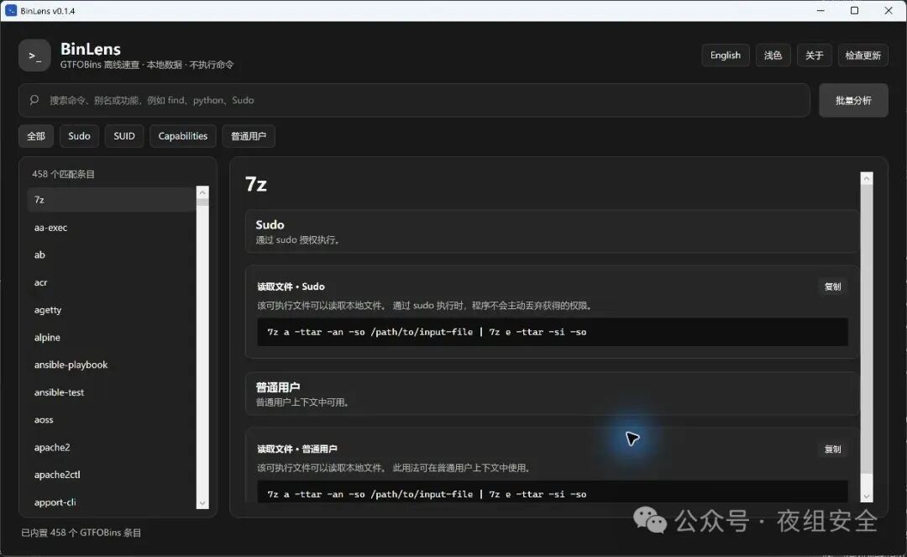The width and height of the screenshot is (907, 557).
Task: Select apache2 in the command list
Action: (112, 447)
